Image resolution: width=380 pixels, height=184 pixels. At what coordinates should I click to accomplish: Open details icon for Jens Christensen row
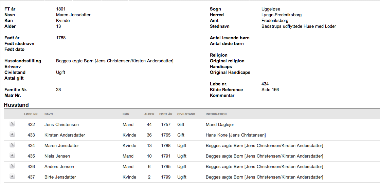pos(12,124)
